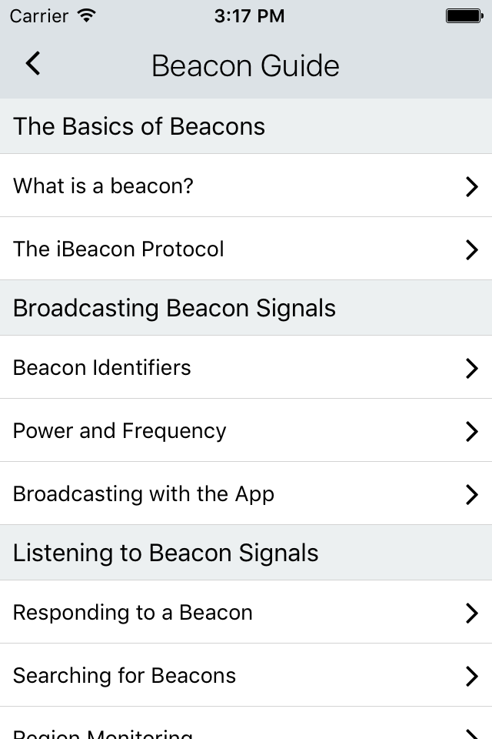This screenshot has height=739, width=492.
Task: Tap the 'Listening to Beacon Signals' section header
Action: click(246, 553)
